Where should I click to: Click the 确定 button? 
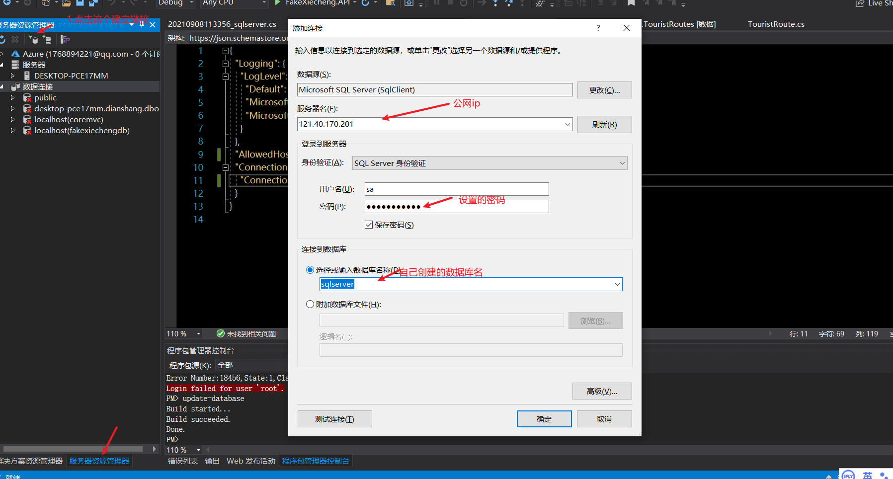point(544,419)
